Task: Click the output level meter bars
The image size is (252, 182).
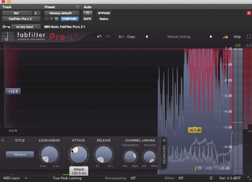Action: click(238, 111)
